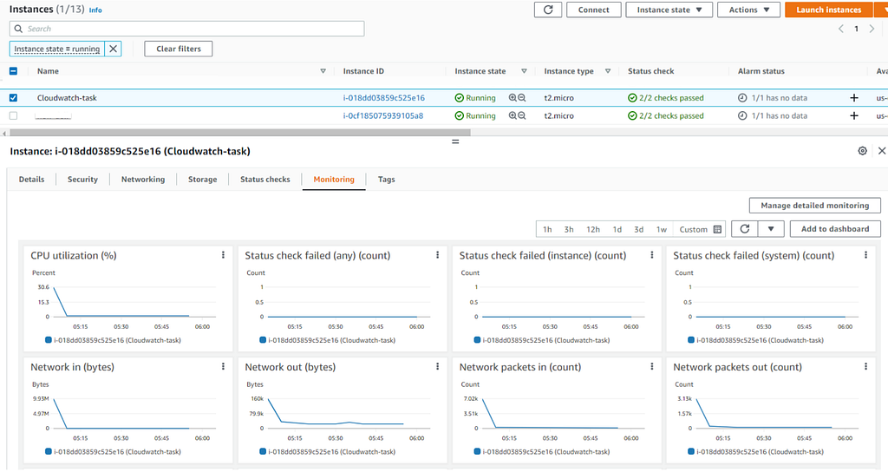The width and height of the screenshot is (888, 472).
Task: Open Network out chart options menu
Action: click(x=437, y=367)
